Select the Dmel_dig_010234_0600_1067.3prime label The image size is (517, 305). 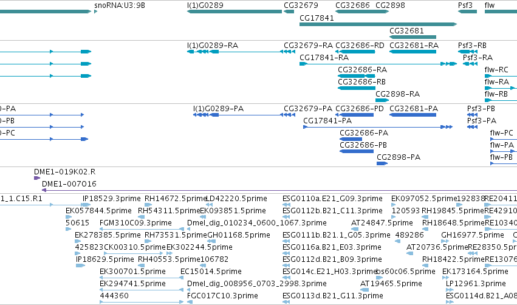coord(257,223)
